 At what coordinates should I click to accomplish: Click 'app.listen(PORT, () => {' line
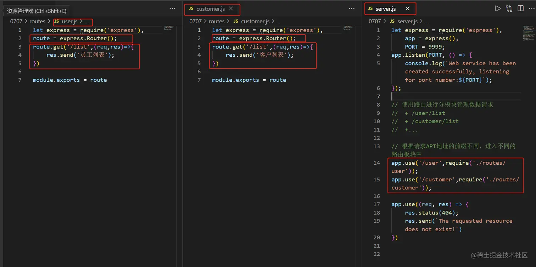432,55
